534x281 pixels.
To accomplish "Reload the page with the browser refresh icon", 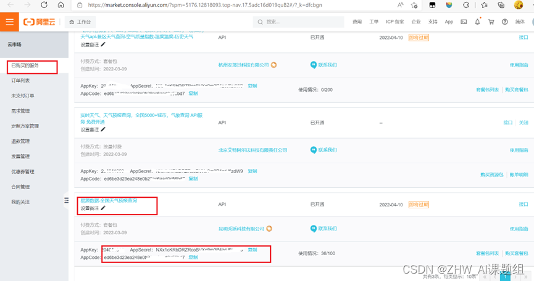I will point(44,5).
